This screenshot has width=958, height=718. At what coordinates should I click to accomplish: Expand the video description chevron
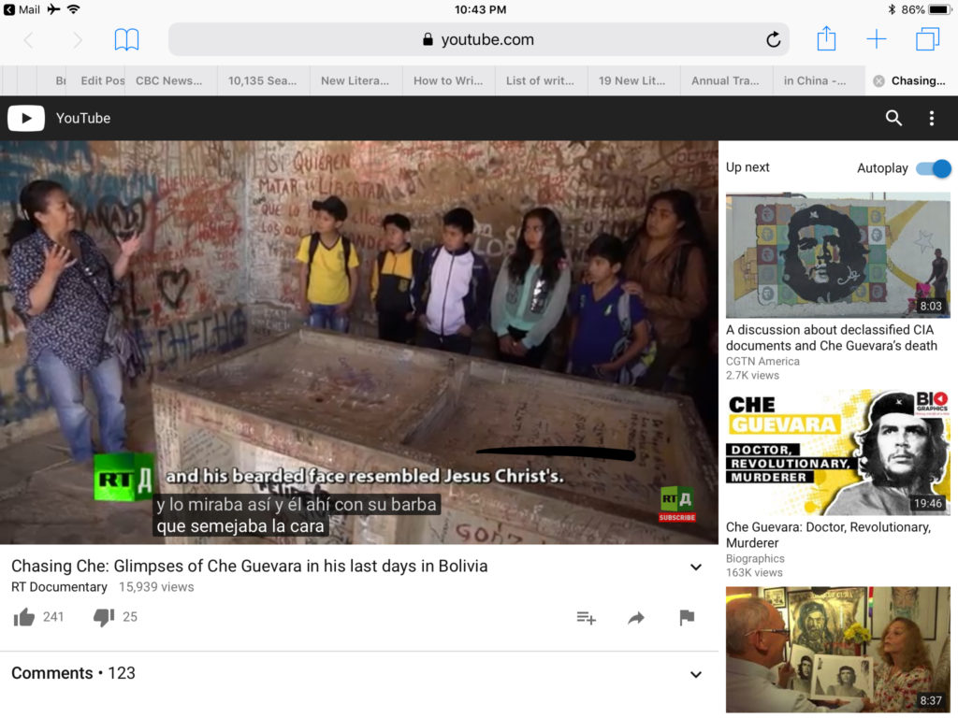click(695, 567)
